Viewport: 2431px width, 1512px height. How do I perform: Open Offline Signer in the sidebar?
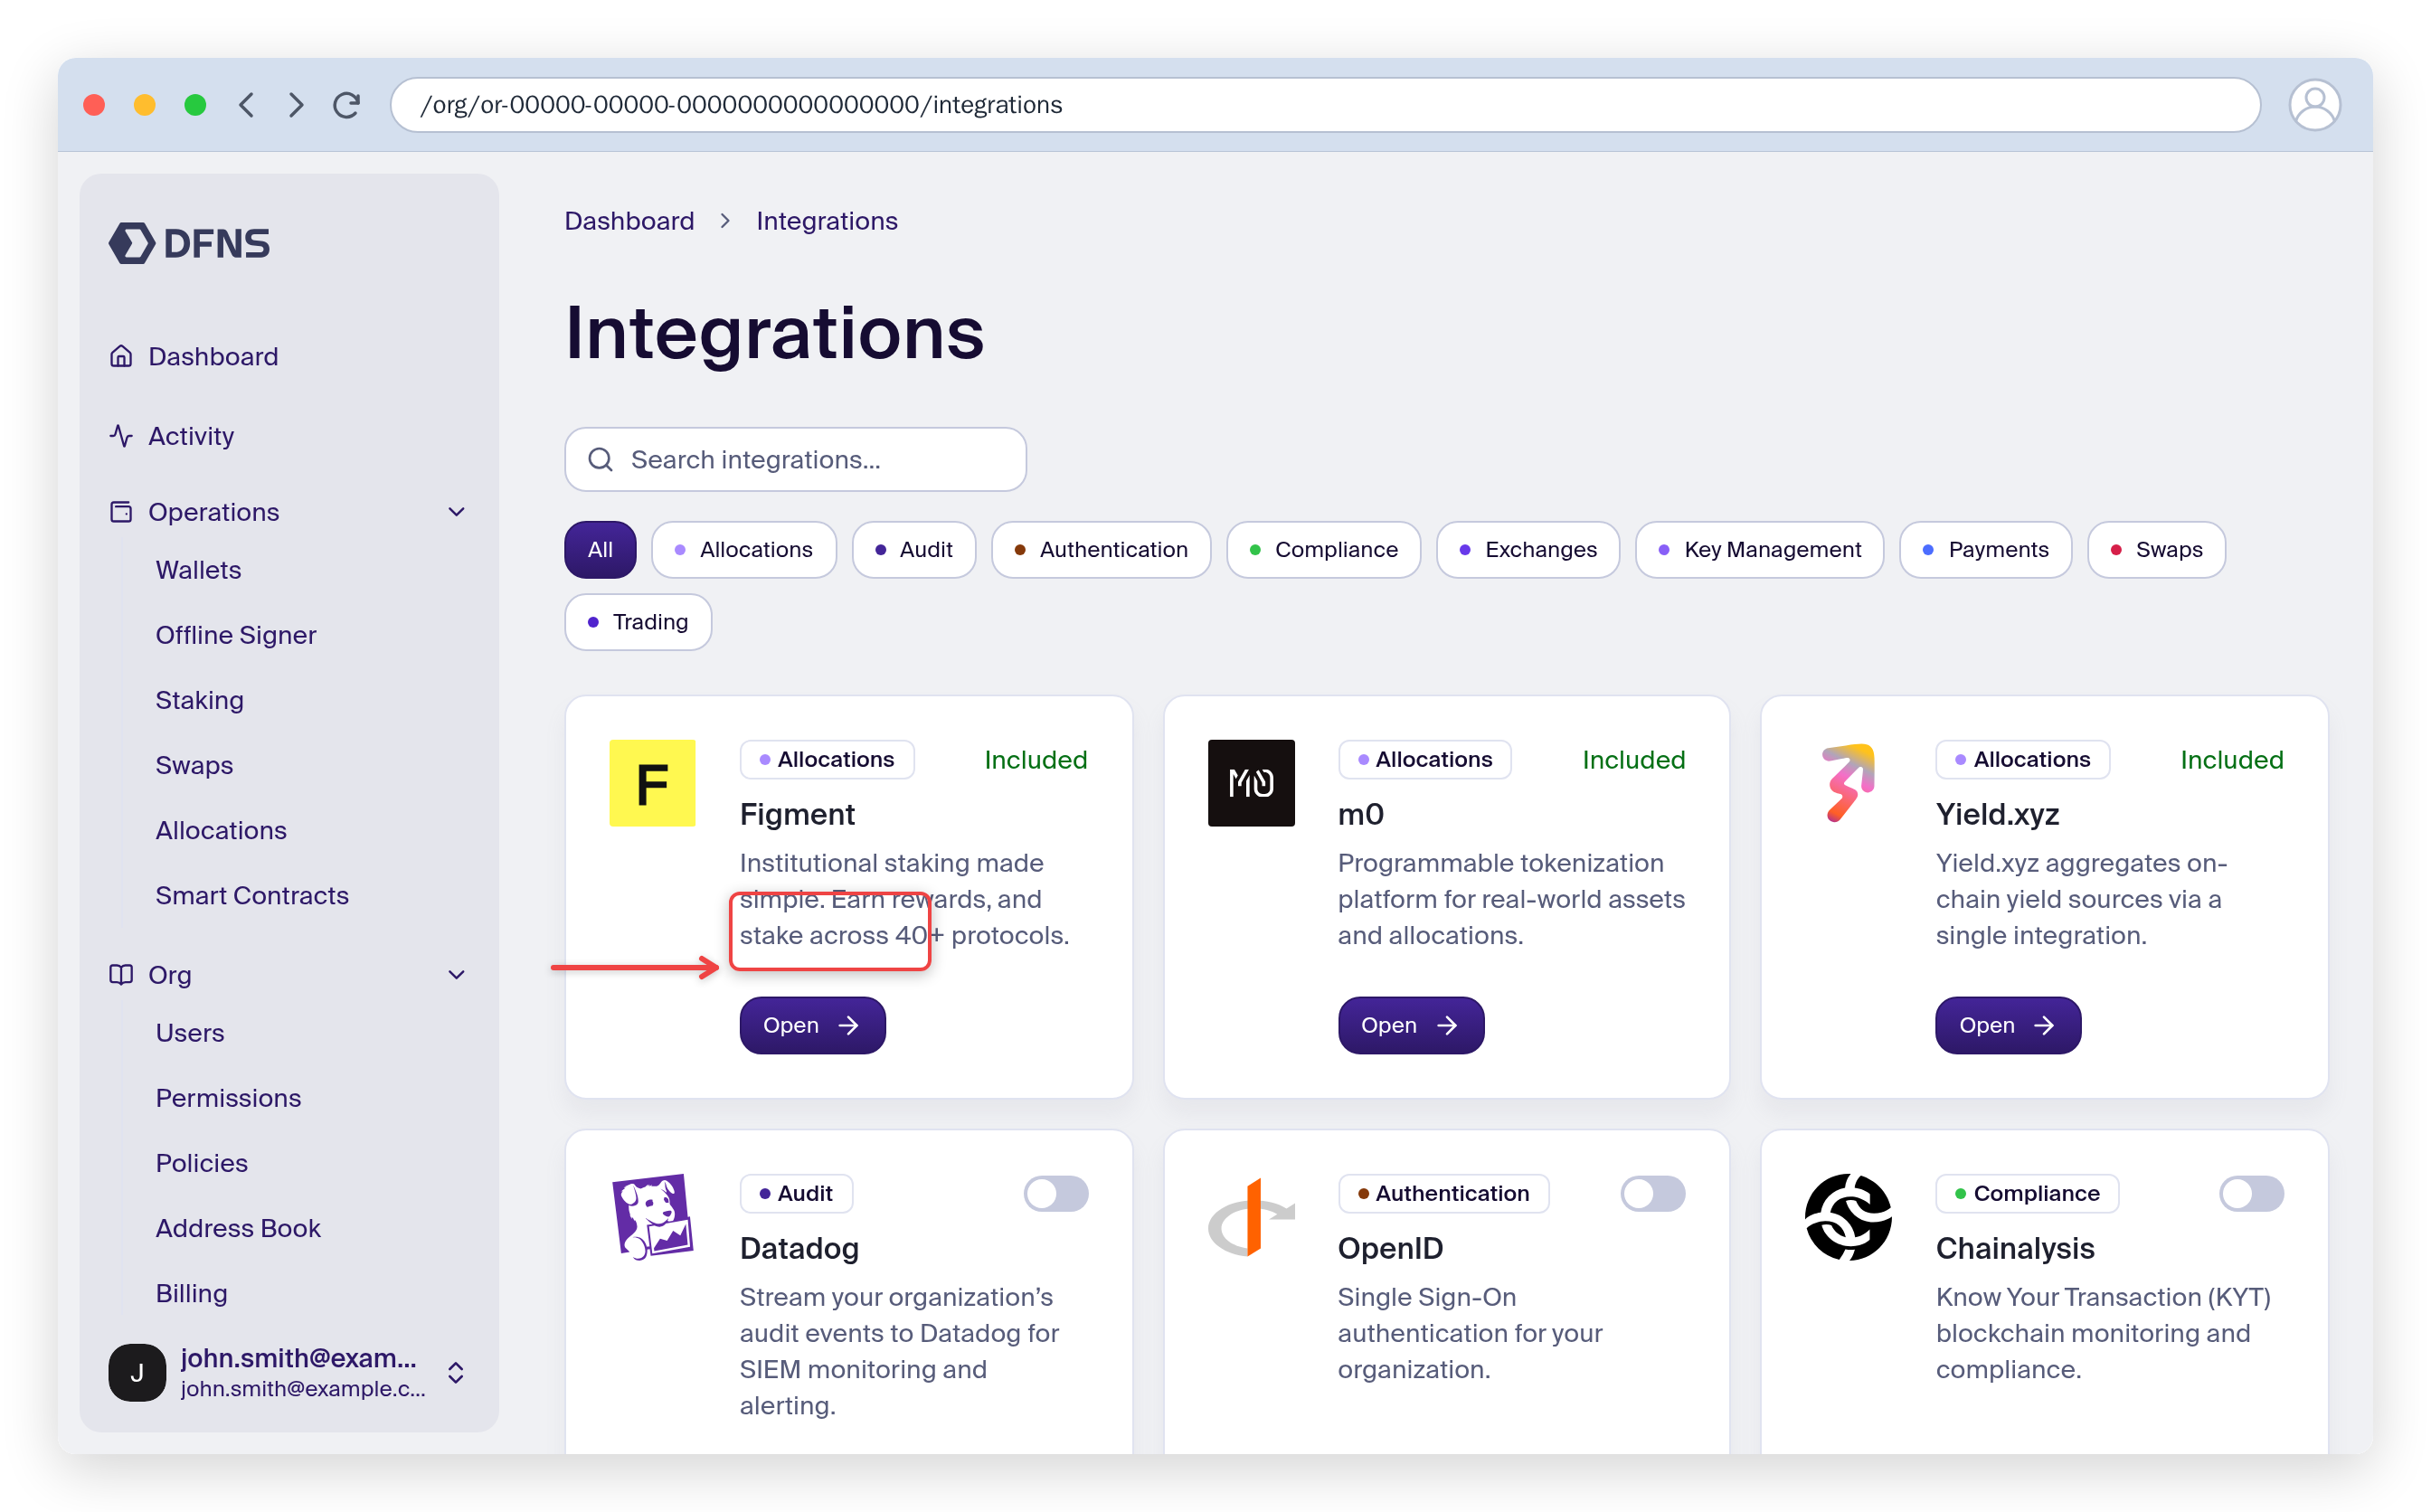click(x=235, y=635)
